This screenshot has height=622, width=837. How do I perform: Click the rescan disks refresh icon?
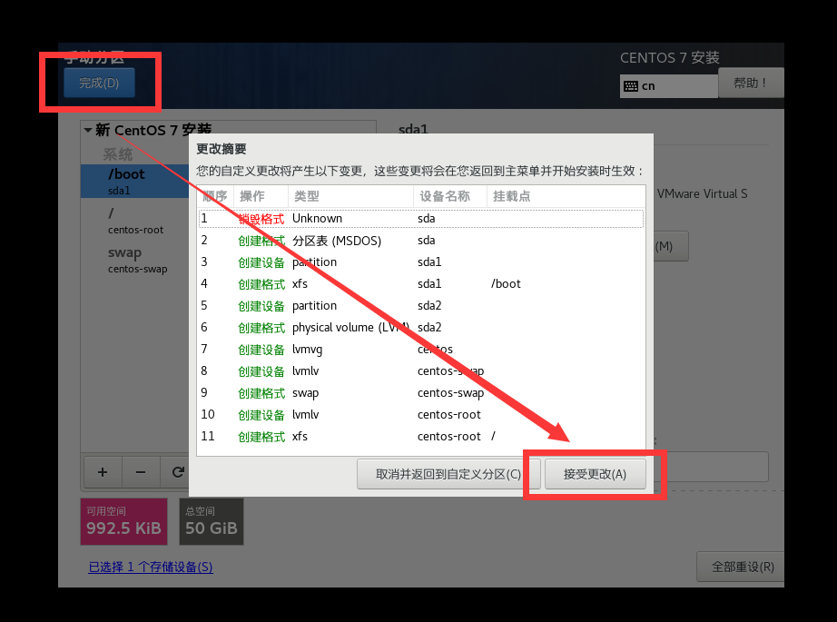click(x=178, y=472)
